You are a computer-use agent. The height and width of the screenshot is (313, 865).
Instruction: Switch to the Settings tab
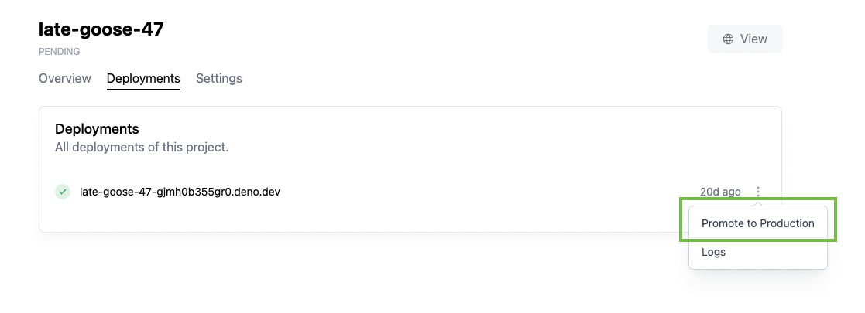219,78
